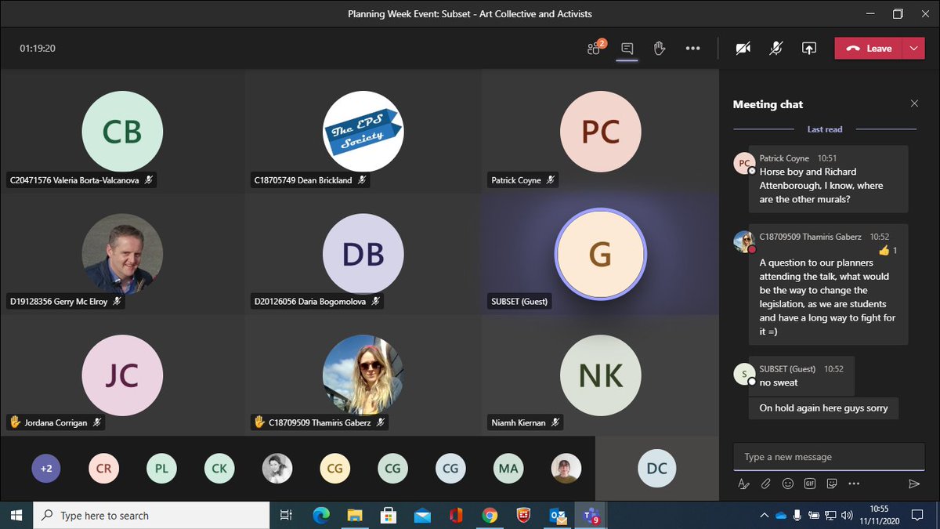Screen dimensions: 940x529
Task: Select Thamiris Gaberz's photo tile
Action: click(363, 375)
